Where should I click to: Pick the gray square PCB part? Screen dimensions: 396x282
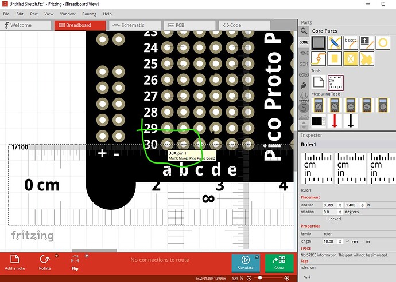[x=319, y=42]
